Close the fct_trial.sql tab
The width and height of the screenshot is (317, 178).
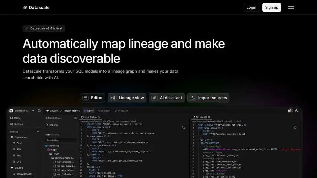click(x=209, y=117)
